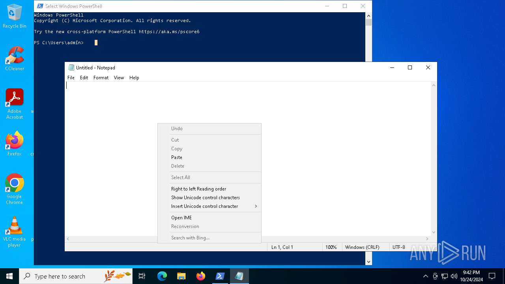This screenshot has height=284, width=505.
Task: Click Undo in the context menu
Action: [x=209, y=129]
